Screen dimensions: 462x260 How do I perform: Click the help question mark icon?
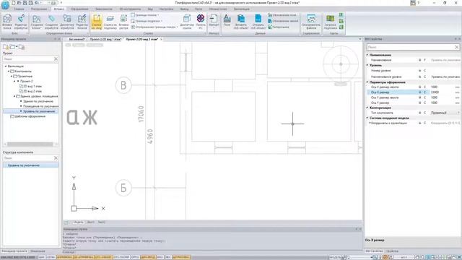coord(419,3)
